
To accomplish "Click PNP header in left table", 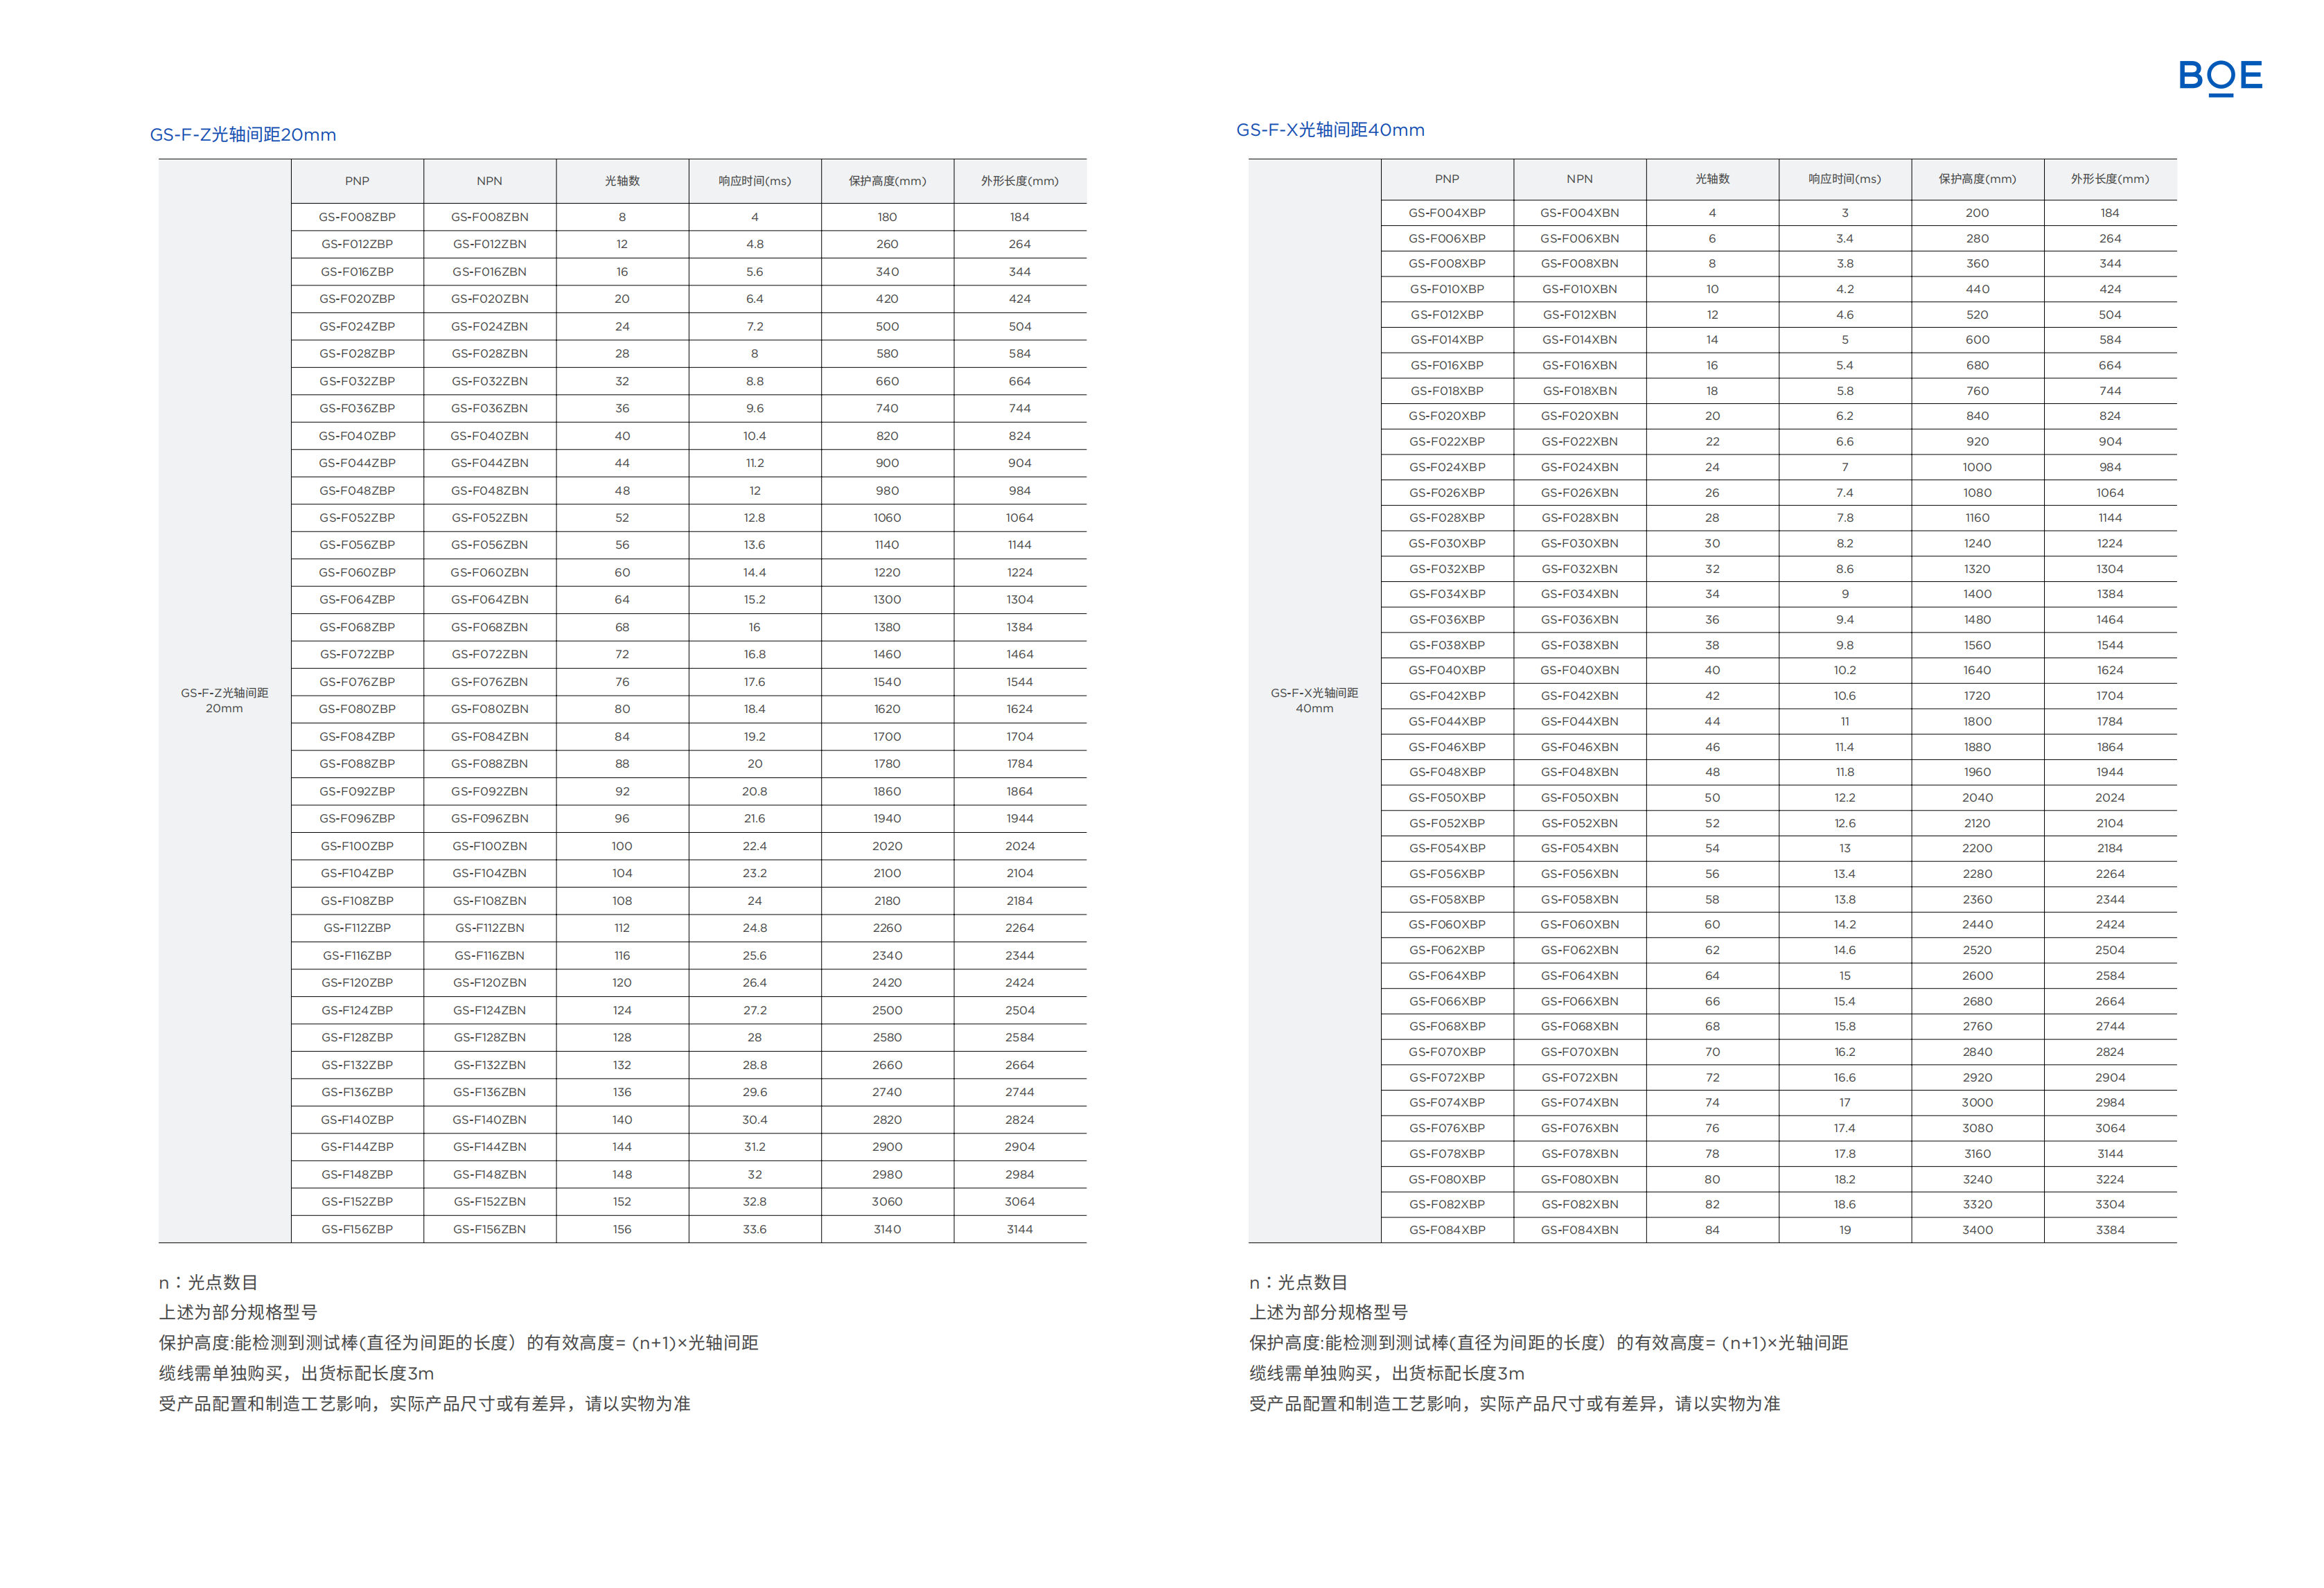I will [357, 181].
